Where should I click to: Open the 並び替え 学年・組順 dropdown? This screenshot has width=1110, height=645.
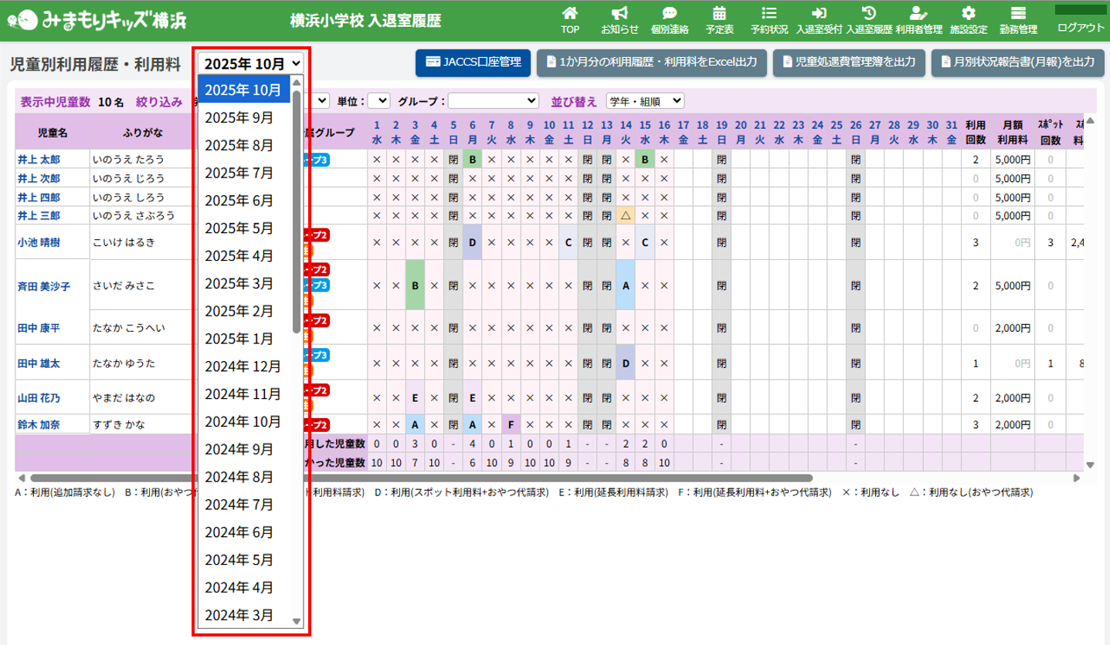[645, 101]
